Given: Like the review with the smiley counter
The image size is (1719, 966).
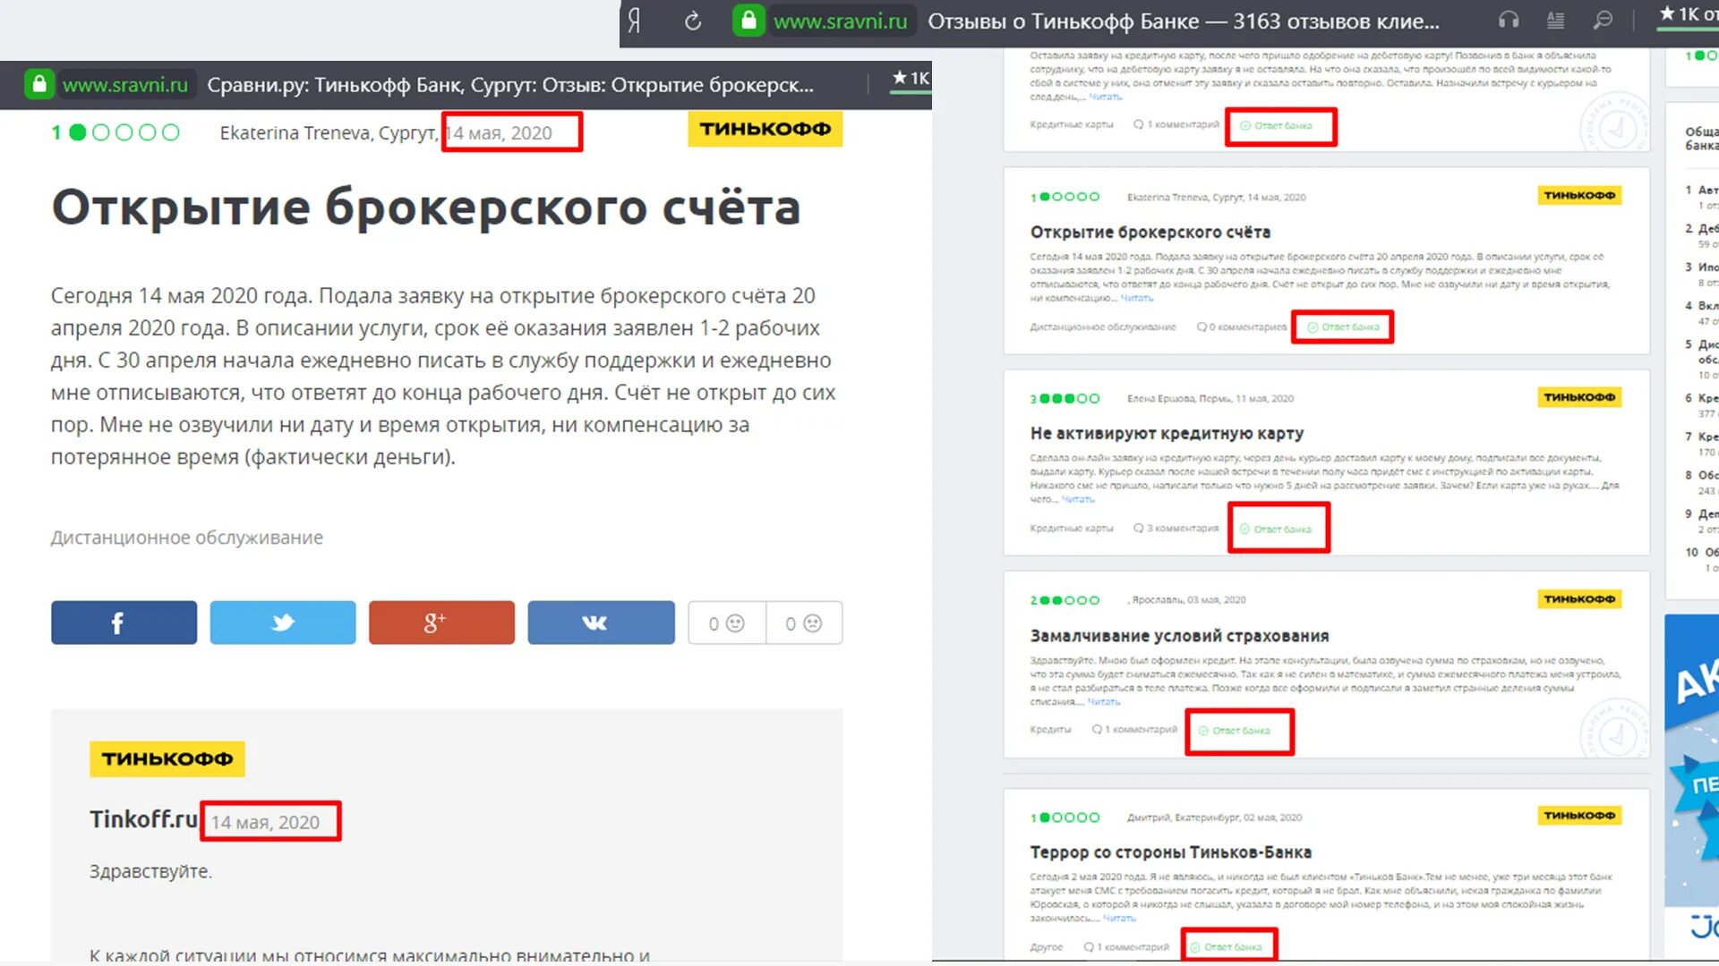Looking at the screenshot, I should [x=727, y=623].
